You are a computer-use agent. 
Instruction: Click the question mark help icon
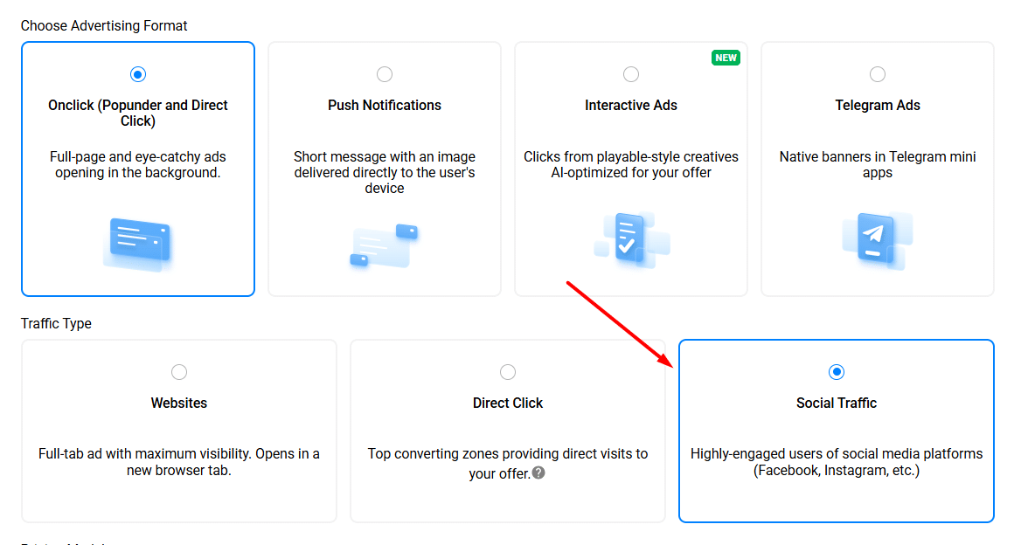pos(538,473)
